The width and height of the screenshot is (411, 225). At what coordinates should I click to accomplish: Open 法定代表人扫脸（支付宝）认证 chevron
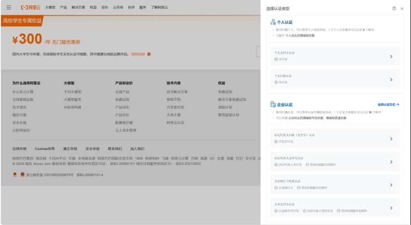(391, 139)
